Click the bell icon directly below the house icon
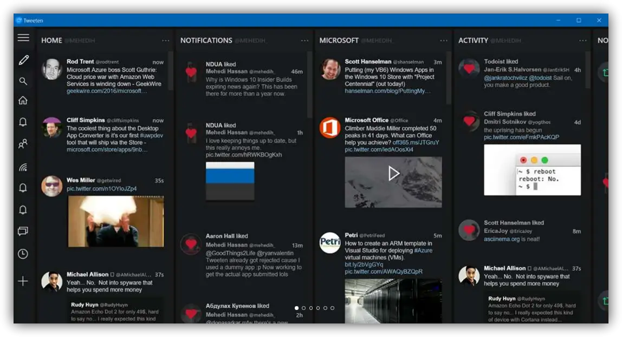The width and height of the screenshot is (622, 337). pos(23,122)
